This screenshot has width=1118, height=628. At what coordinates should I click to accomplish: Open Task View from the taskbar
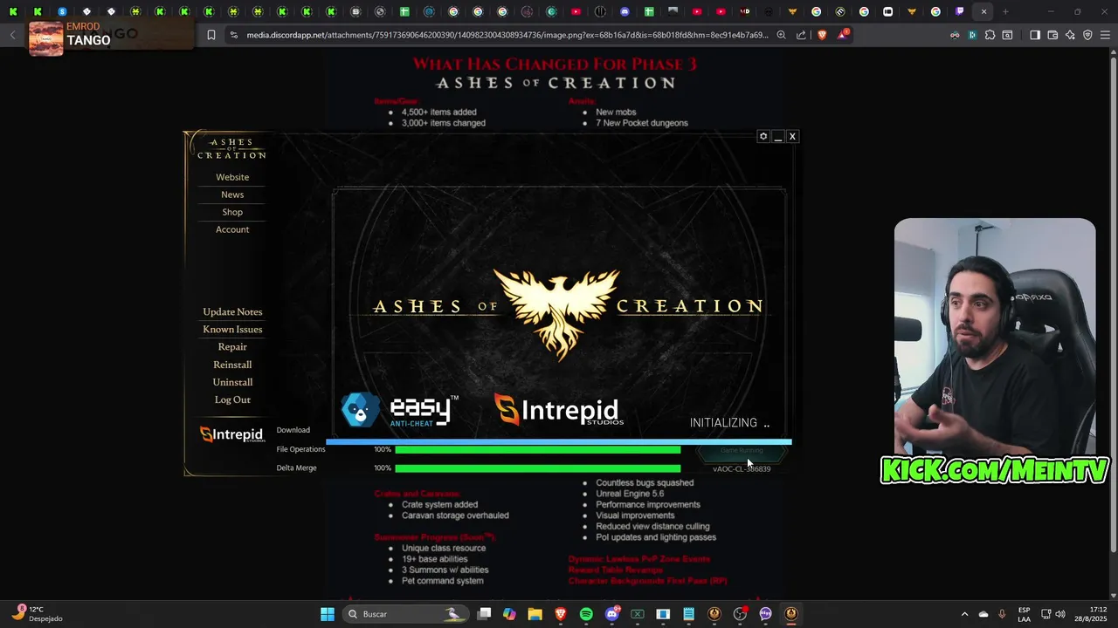pyautogui.click(x=485, y=614)
